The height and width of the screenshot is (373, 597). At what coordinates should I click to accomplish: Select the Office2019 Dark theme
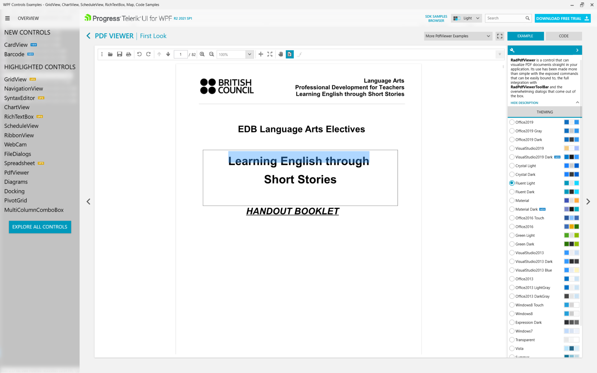tap(512, 140)
